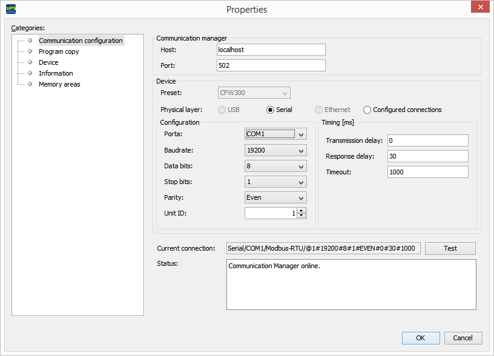Switch physical layer to Ethernet
494x356 pixels.
tap(318, 110)
